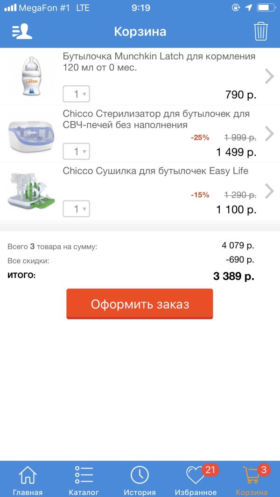This screenshot has height=497, width=280.
Task: Open quantity selector for Munchkin Latch bottle
Action: pos(76,94)
